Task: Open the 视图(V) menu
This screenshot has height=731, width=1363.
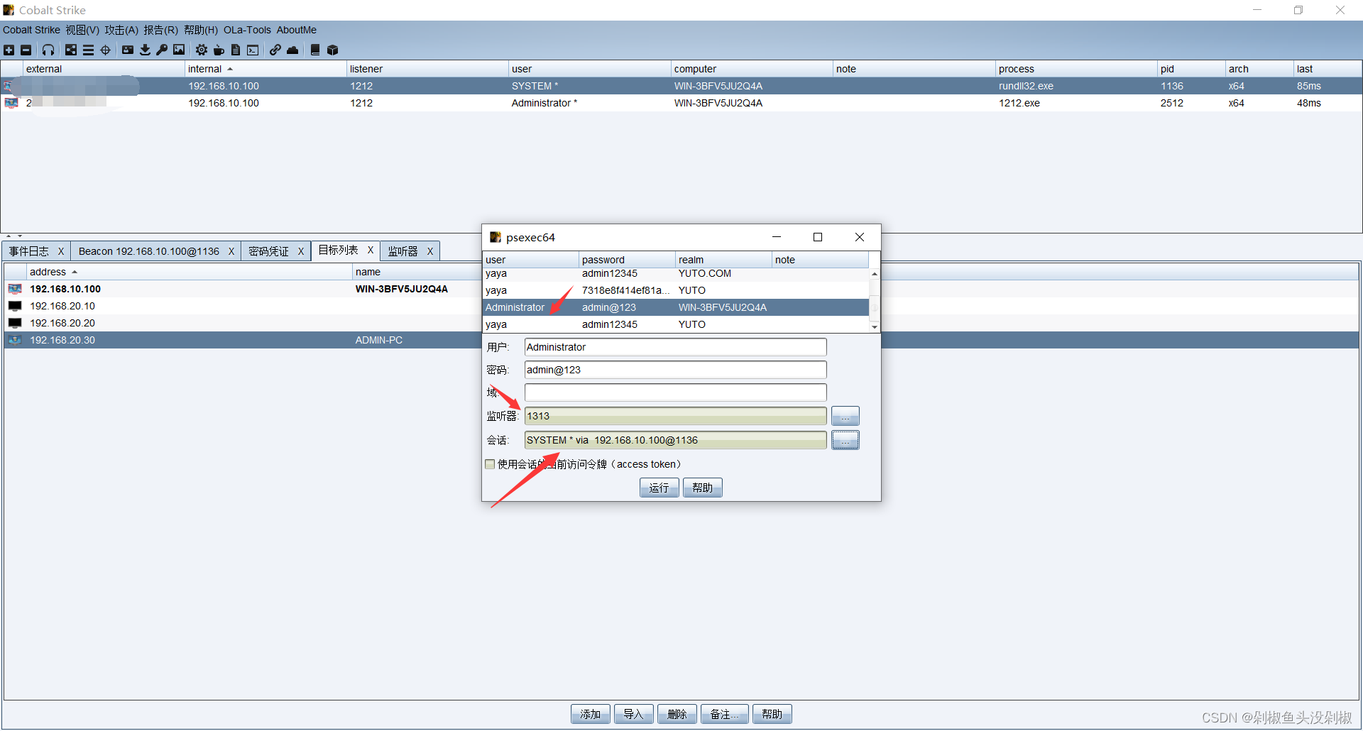Action: coord(82,30)
